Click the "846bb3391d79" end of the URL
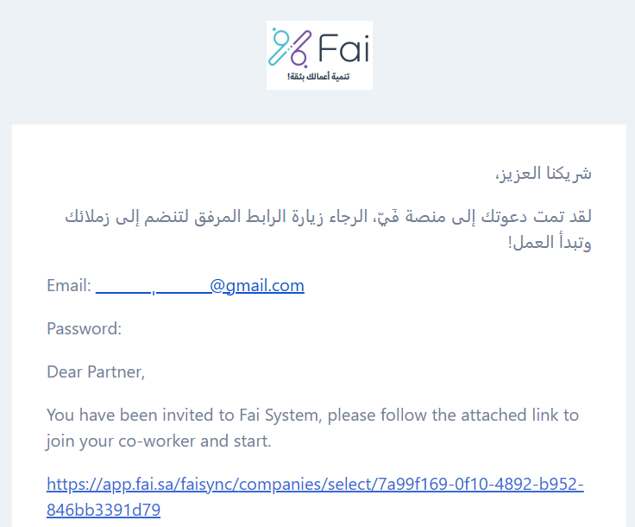Image resolution: width=635 pixels, height=527 pixels. tap(104, 510)
